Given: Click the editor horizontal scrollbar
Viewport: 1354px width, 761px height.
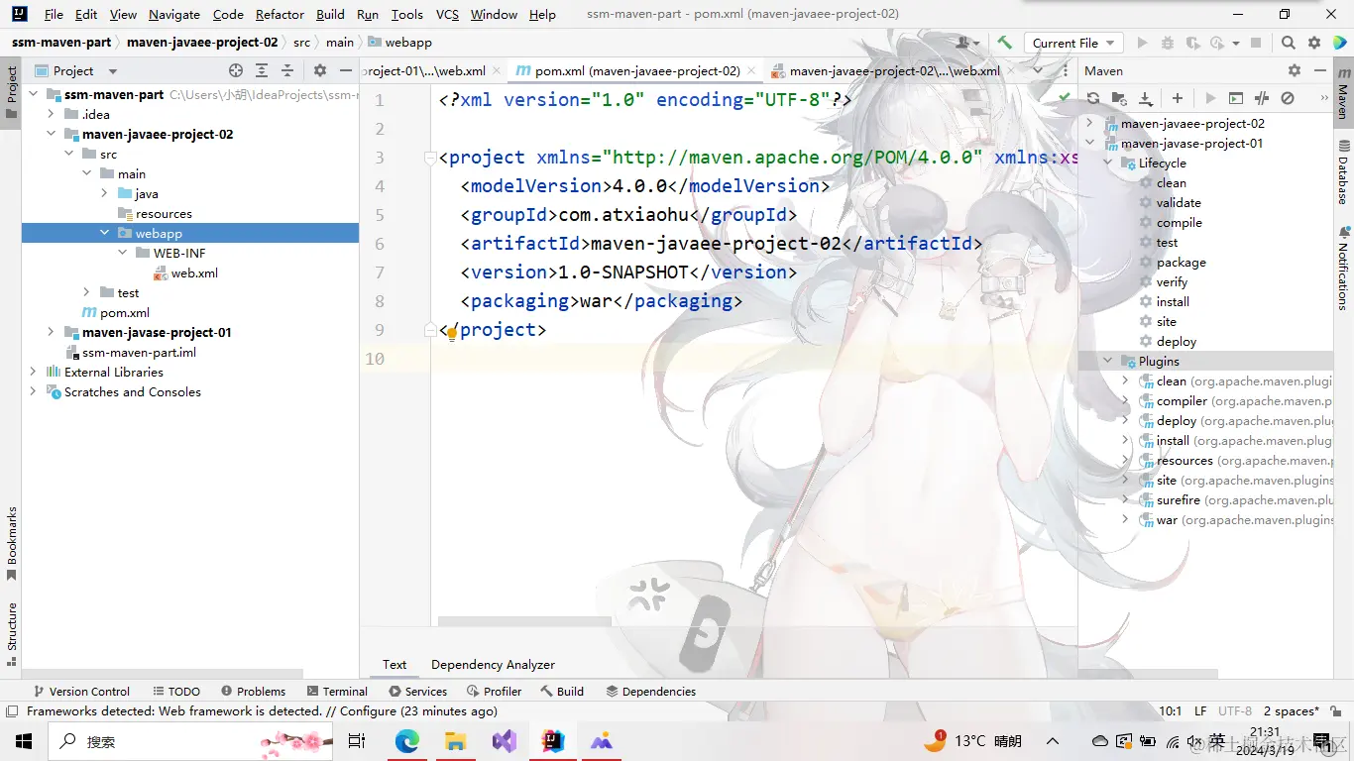Looking at the screenshot, I should pyautogui.click(x=524, y=621).
